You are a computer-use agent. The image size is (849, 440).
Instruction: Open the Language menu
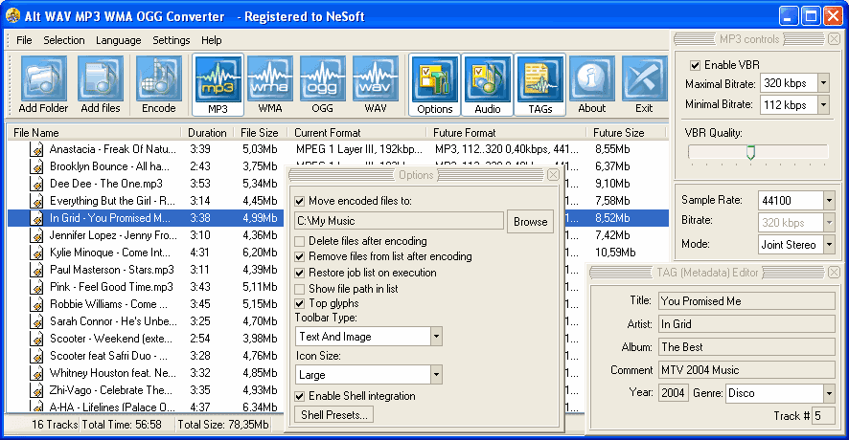tap(118, 40)
